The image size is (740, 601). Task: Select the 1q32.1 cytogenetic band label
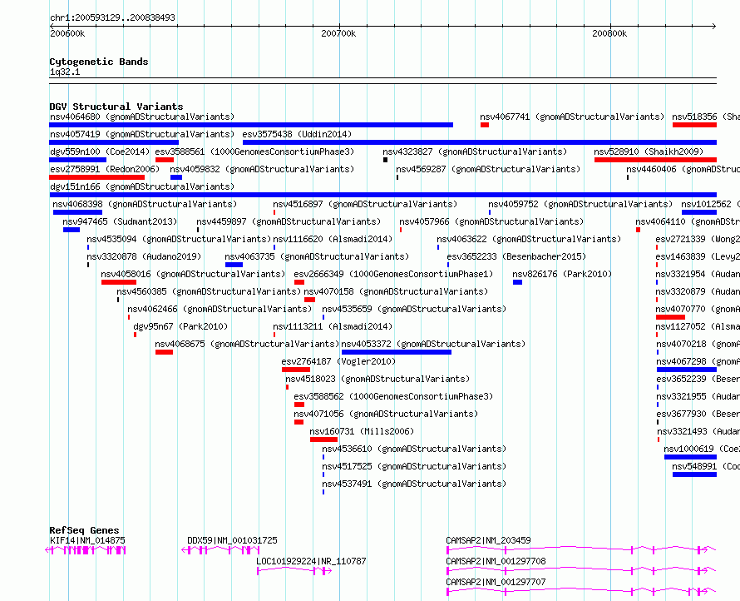[x=65, y=72]
